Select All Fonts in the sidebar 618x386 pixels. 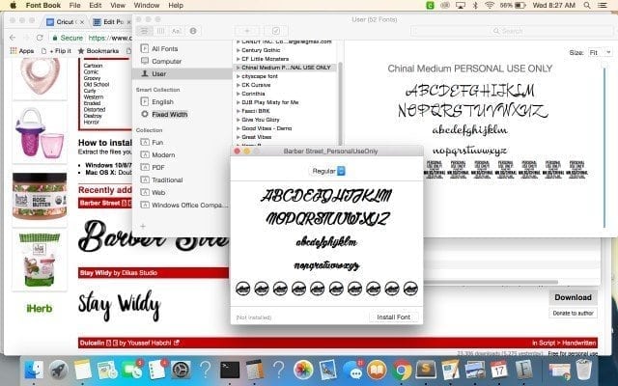(x=164, y=48)
